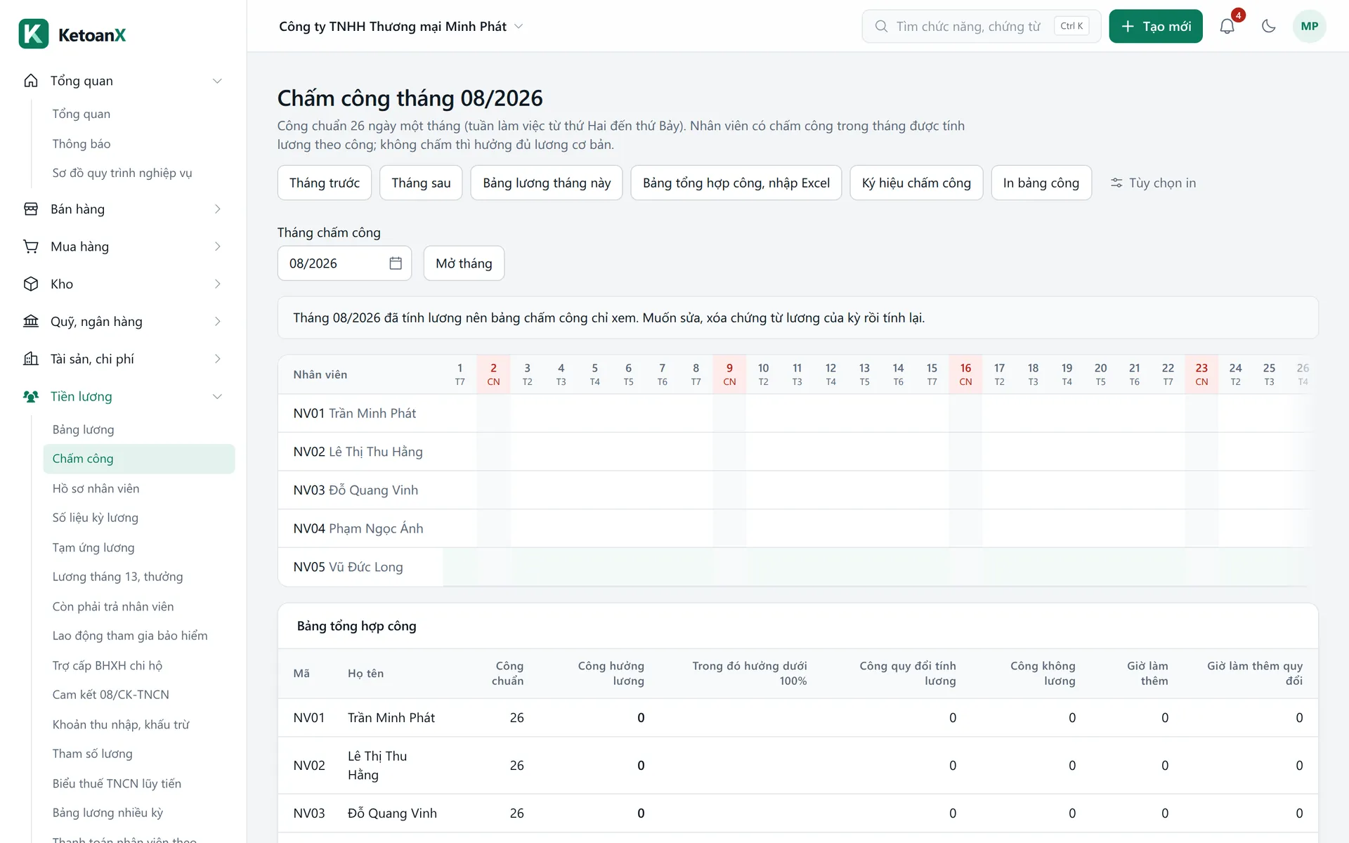
Task: Collapse the Tổng quan section chevron
Action: [218, 81]
